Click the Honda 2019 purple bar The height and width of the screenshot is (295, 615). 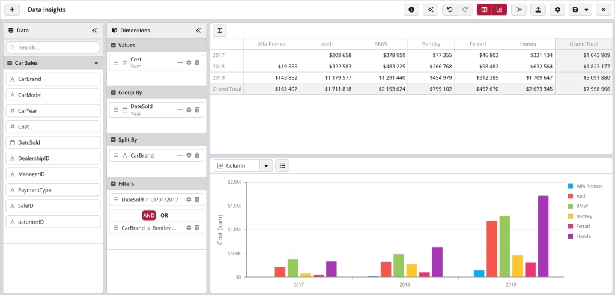tap(543, 236)
